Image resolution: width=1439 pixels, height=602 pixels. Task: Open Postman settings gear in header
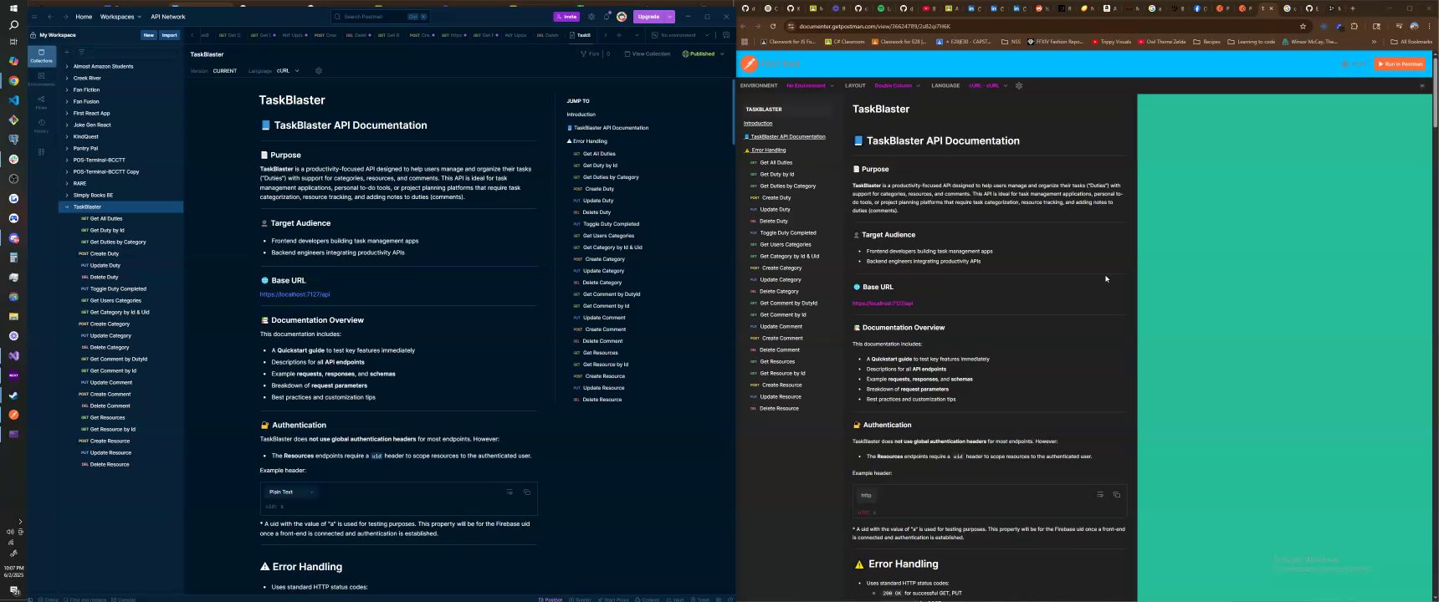point(591,17)
